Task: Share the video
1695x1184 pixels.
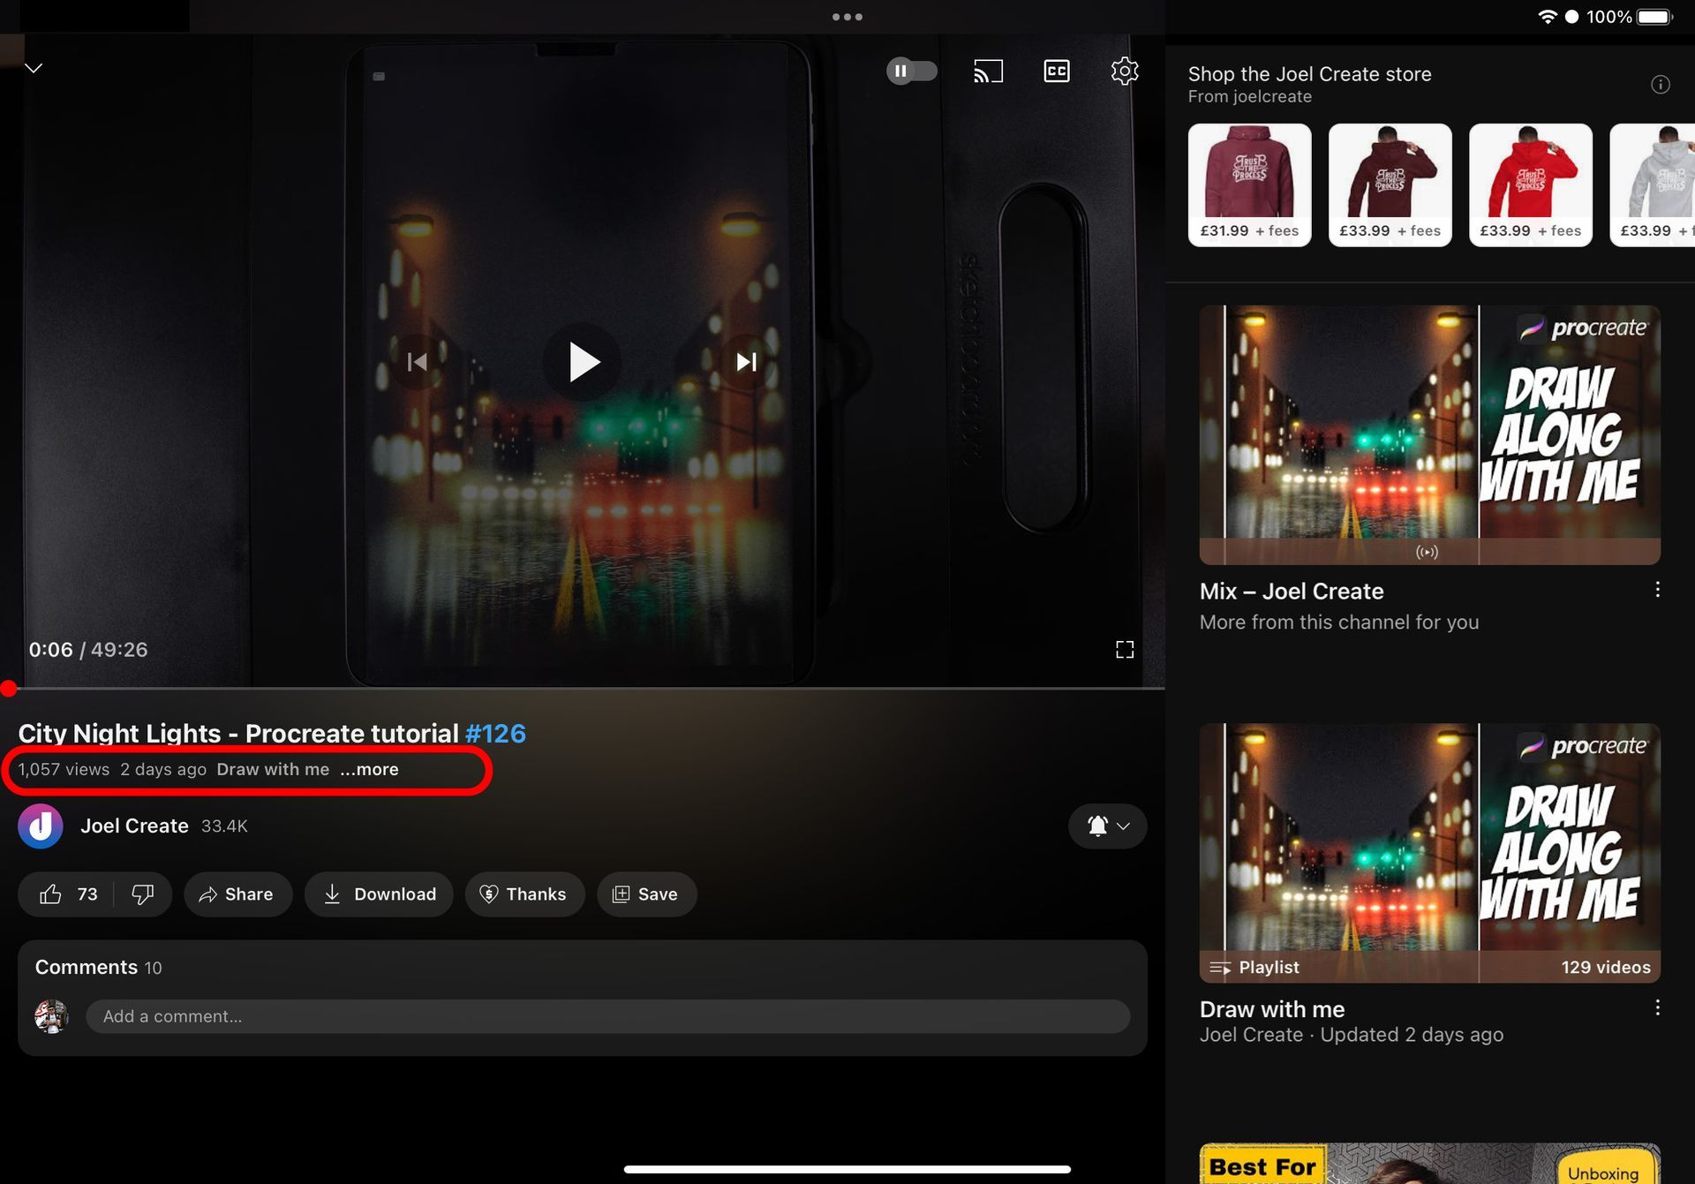Action: [237, 894]
